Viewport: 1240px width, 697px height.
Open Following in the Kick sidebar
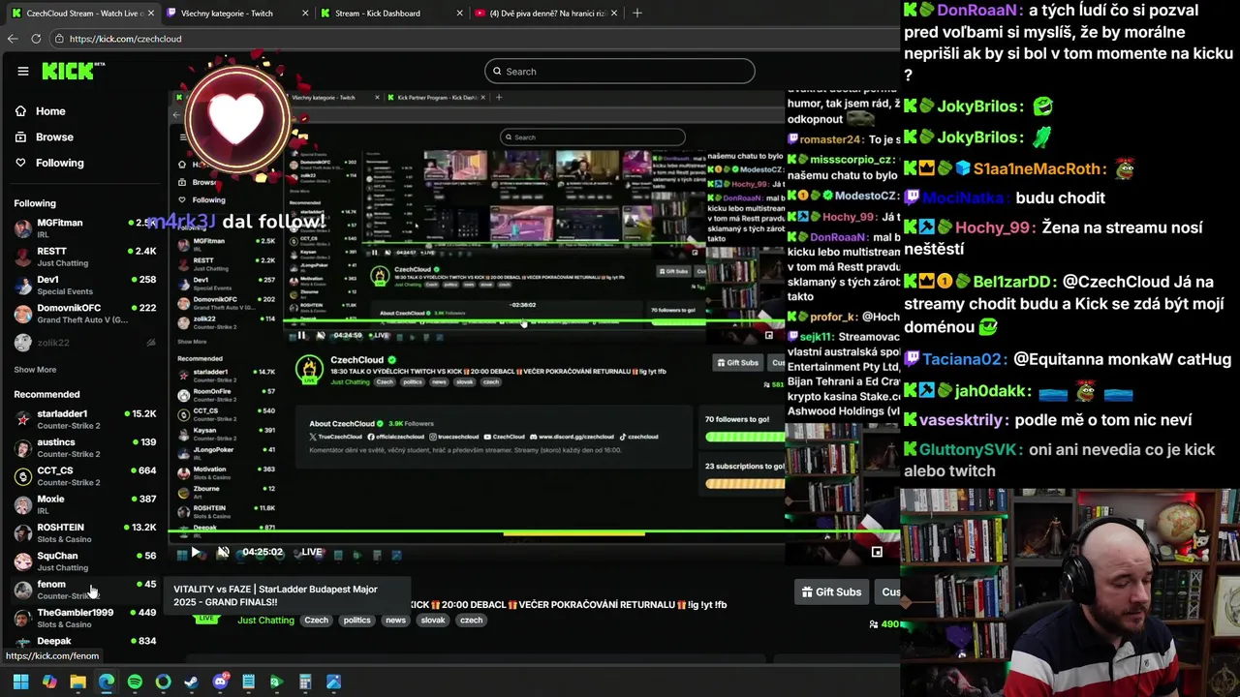(x=59, y=163)
